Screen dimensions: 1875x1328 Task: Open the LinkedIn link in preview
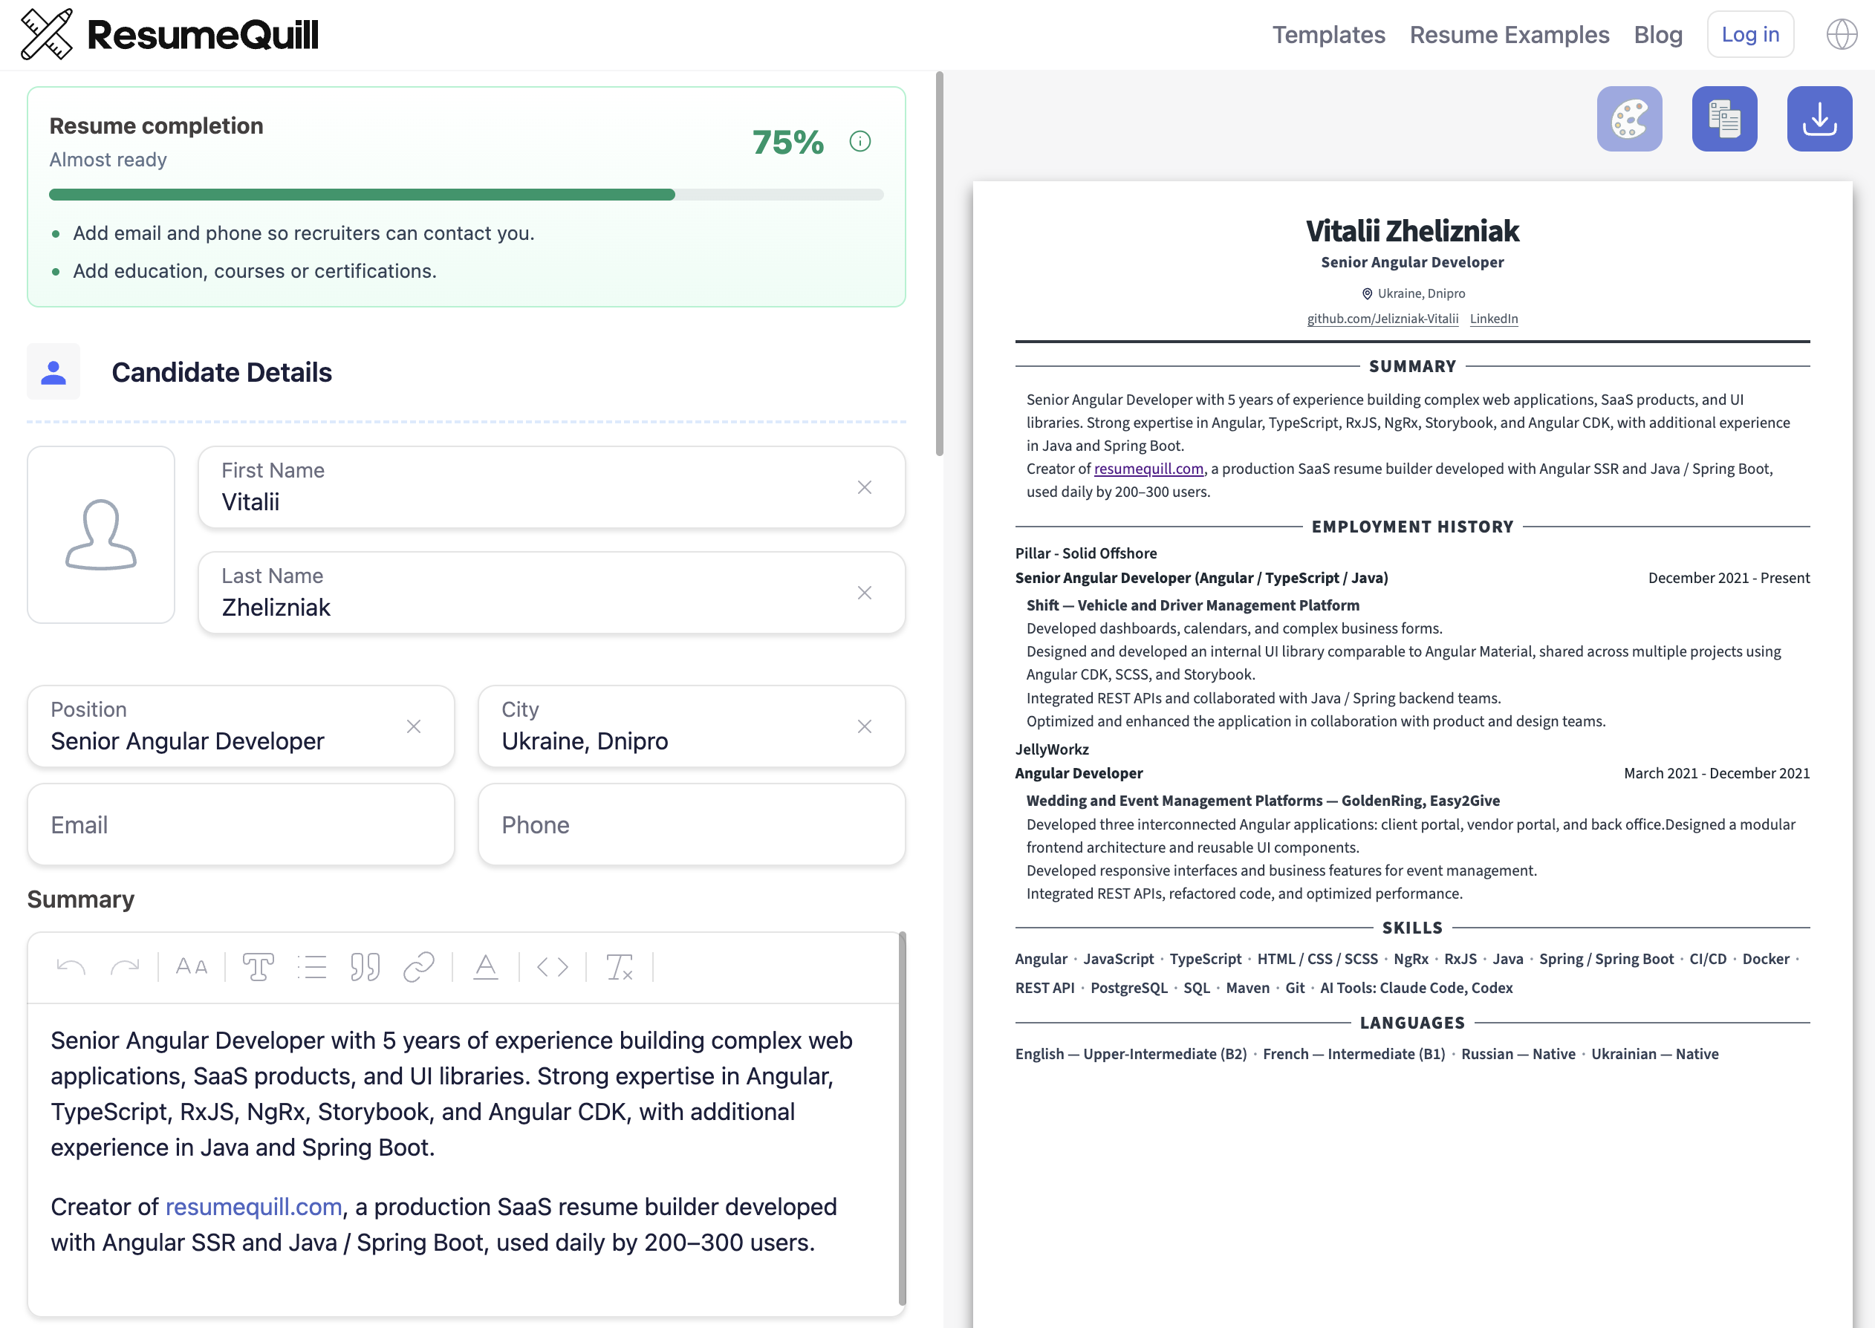pos(1493,319)
